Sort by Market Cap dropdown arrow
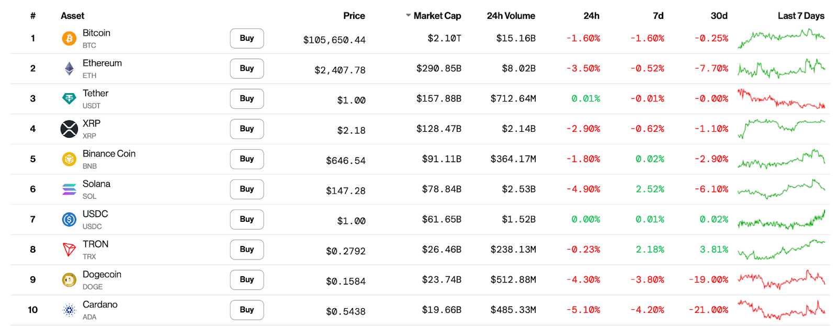The image size is (837, 326). click(408, 16)
